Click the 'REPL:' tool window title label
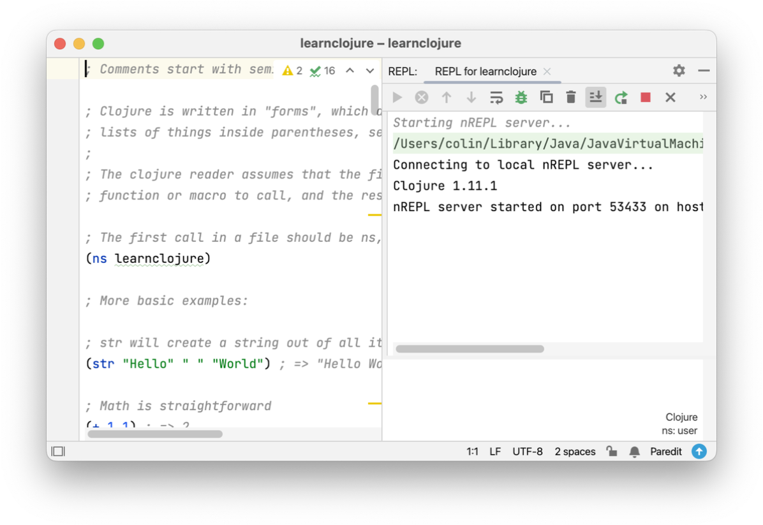Screen dimensions: 763x525 click(403, 71)
